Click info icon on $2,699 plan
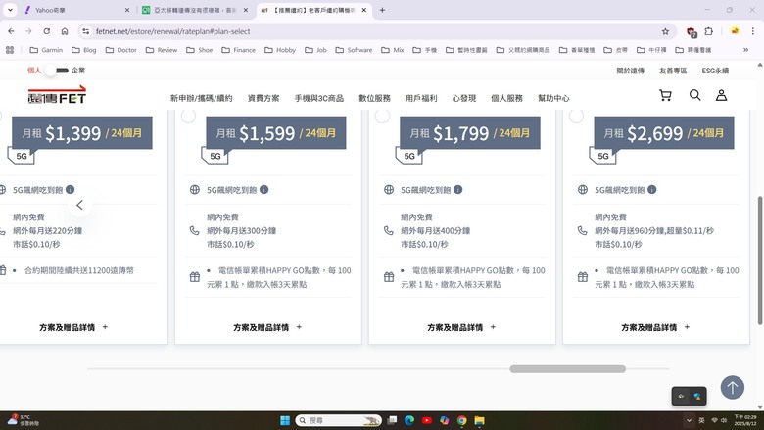The image size is (764, 430). click(x=652, y=189)
